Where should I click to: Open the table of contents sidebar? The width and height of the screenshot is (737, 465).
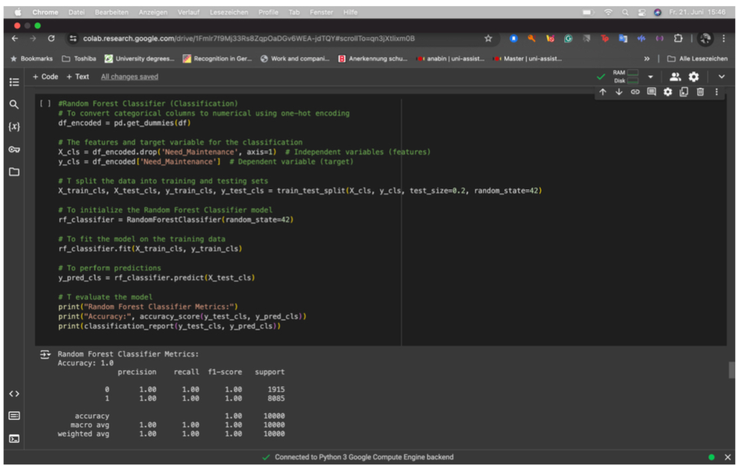(13, 82)
